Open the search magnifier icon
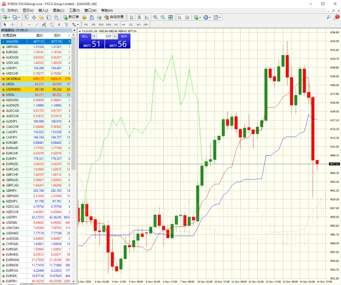 (329, 17)
